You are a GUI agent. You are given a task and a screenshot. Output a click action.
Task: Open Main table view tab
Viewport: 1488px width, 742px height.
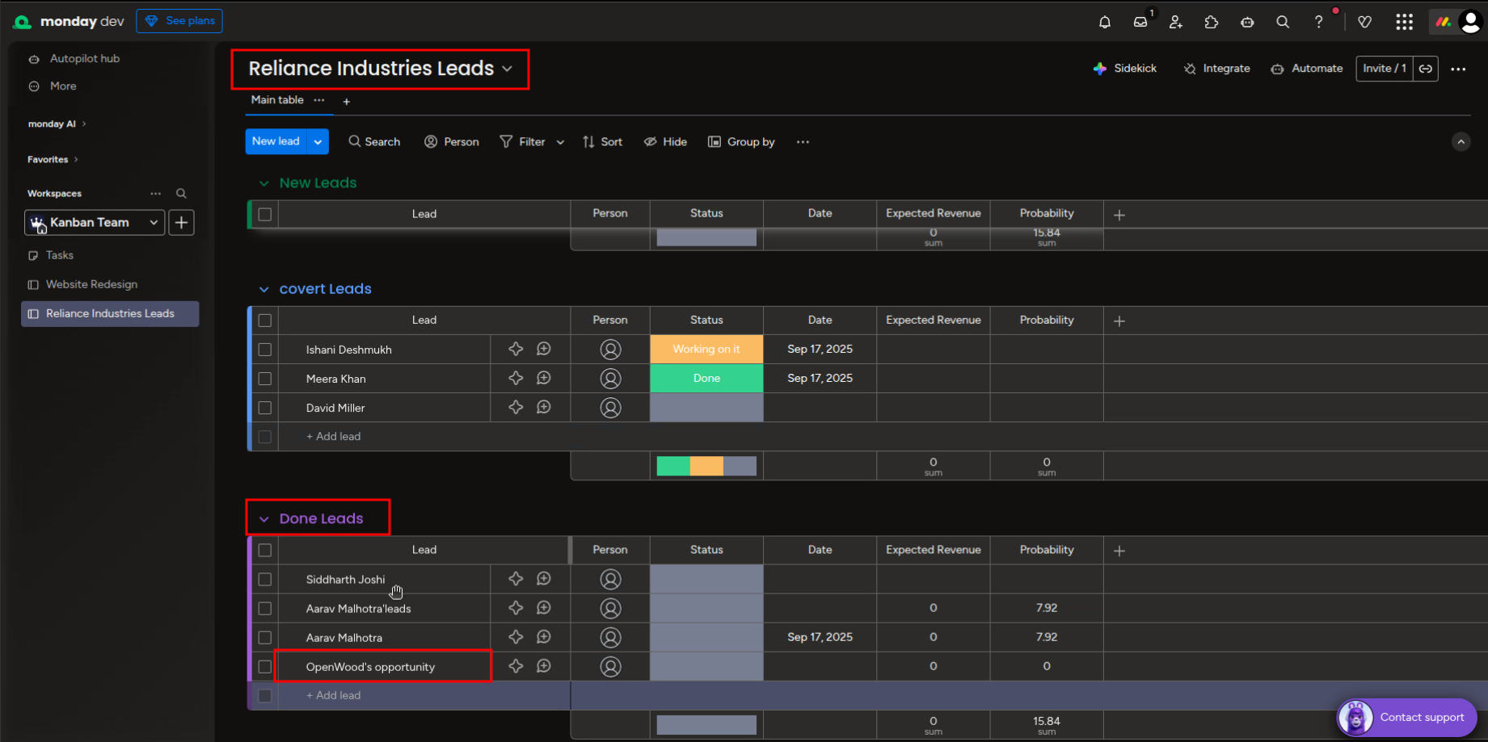click(277, 100)
